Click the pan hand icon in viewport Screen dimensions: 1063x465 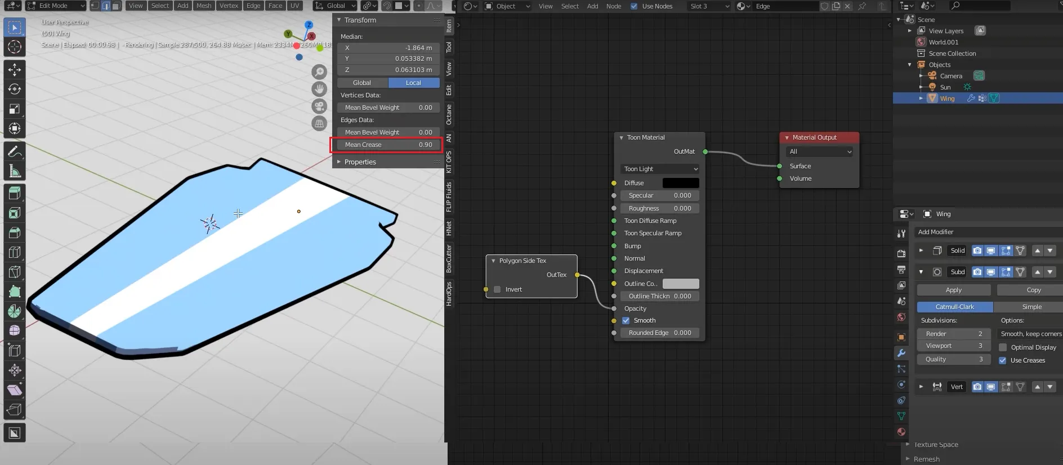click(319, 89)
